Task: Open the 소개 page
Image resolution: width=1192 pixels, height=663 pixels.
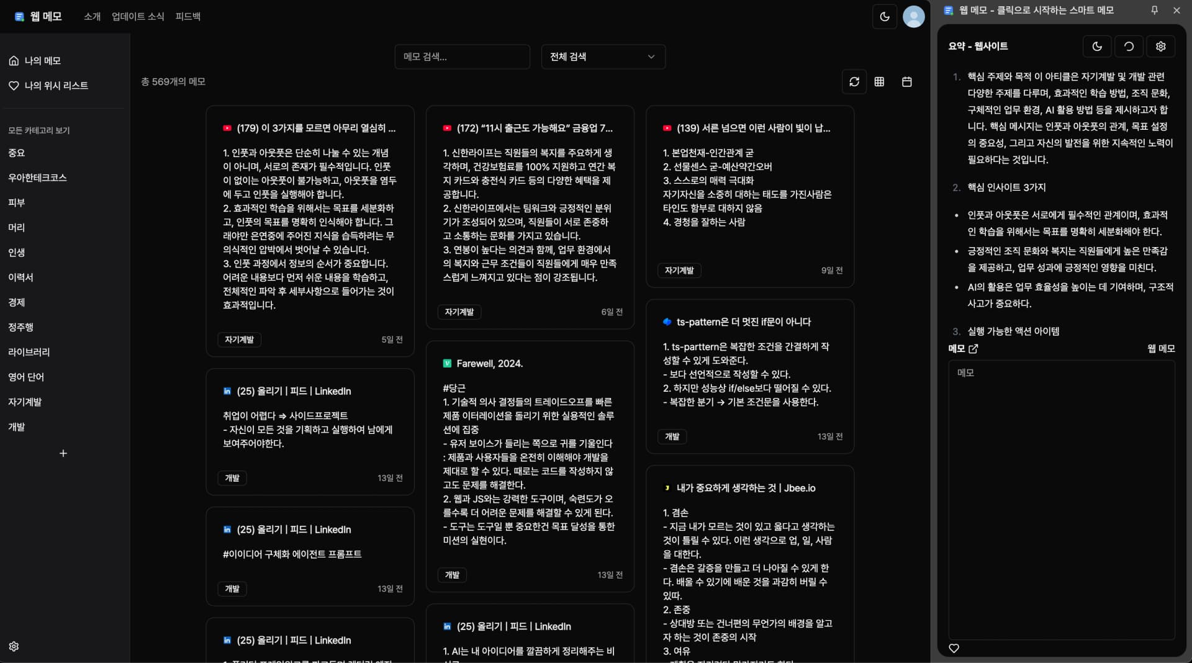Action: pyautogui.click(x=92, y=17)
